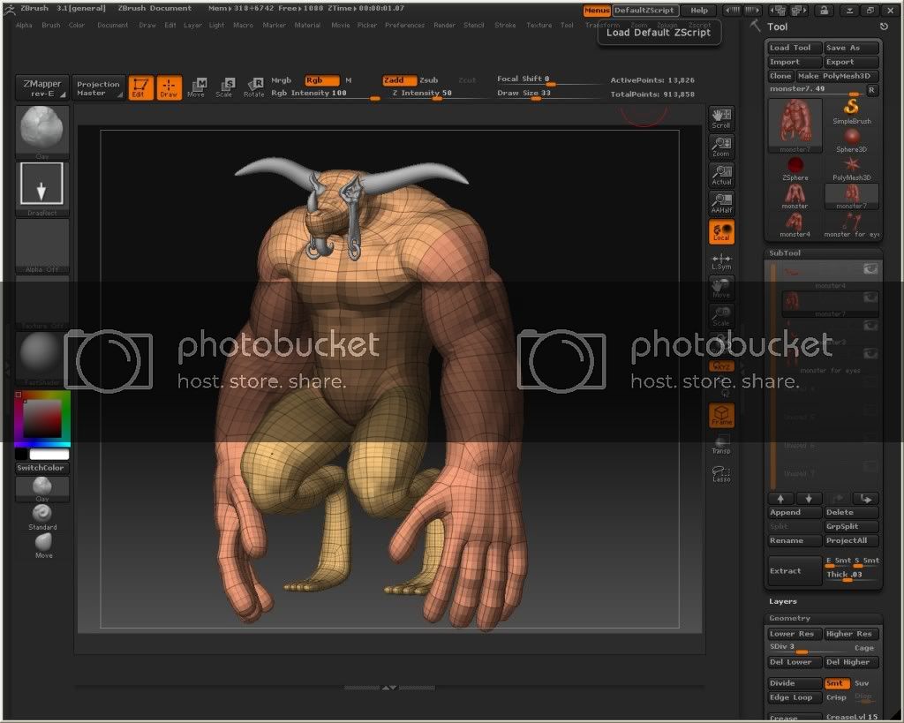Click the SwitchColor button
The height and width of the screenshot is (723, 904).
42,468
